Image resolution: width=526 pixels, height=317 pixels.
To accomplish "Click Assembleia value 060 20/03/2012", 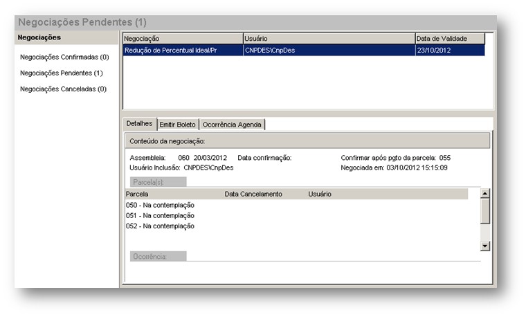I will [x=202, y=158].
